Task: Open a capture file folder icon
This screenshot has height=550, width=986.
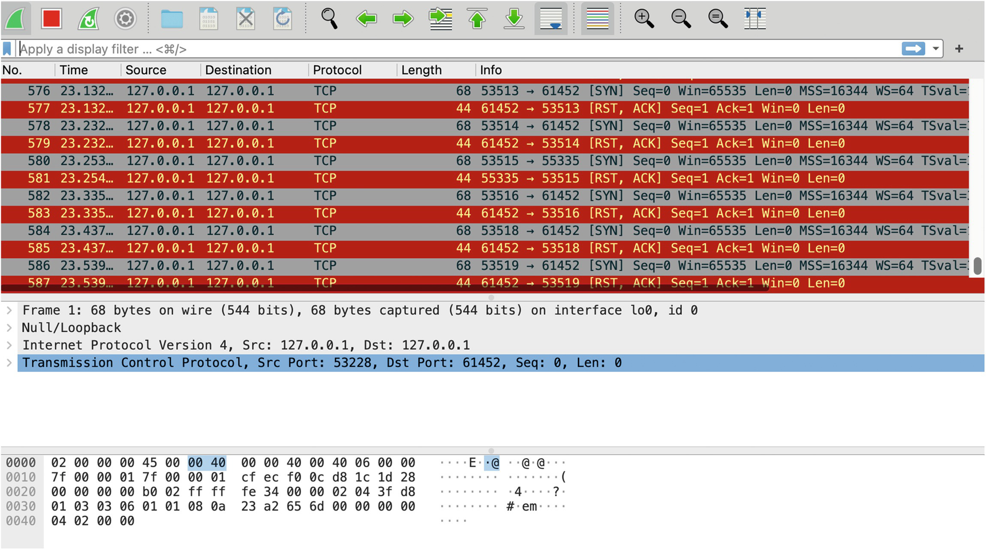Action: point(171,19)
